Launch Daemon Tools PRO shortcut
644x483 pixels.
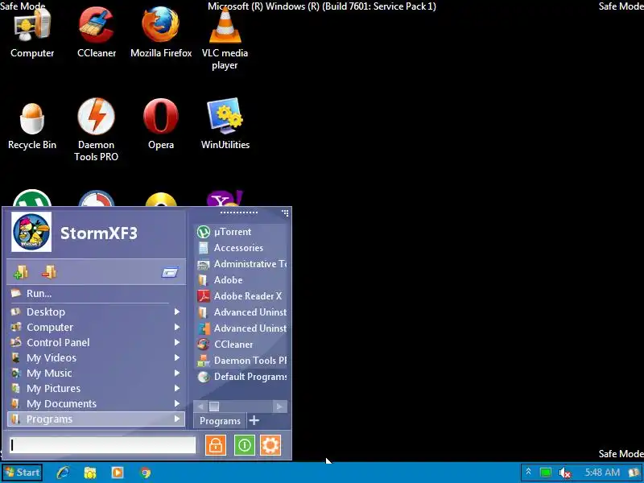pyautogui.click(x=97, y=130)
